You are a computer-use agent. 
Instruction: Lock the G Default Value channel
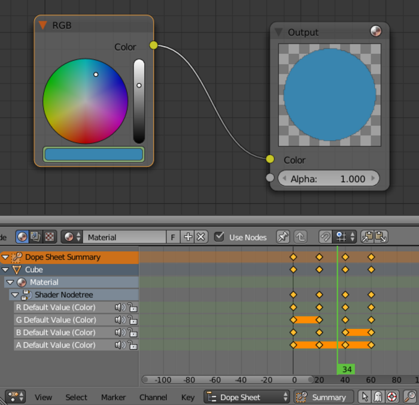132,321
